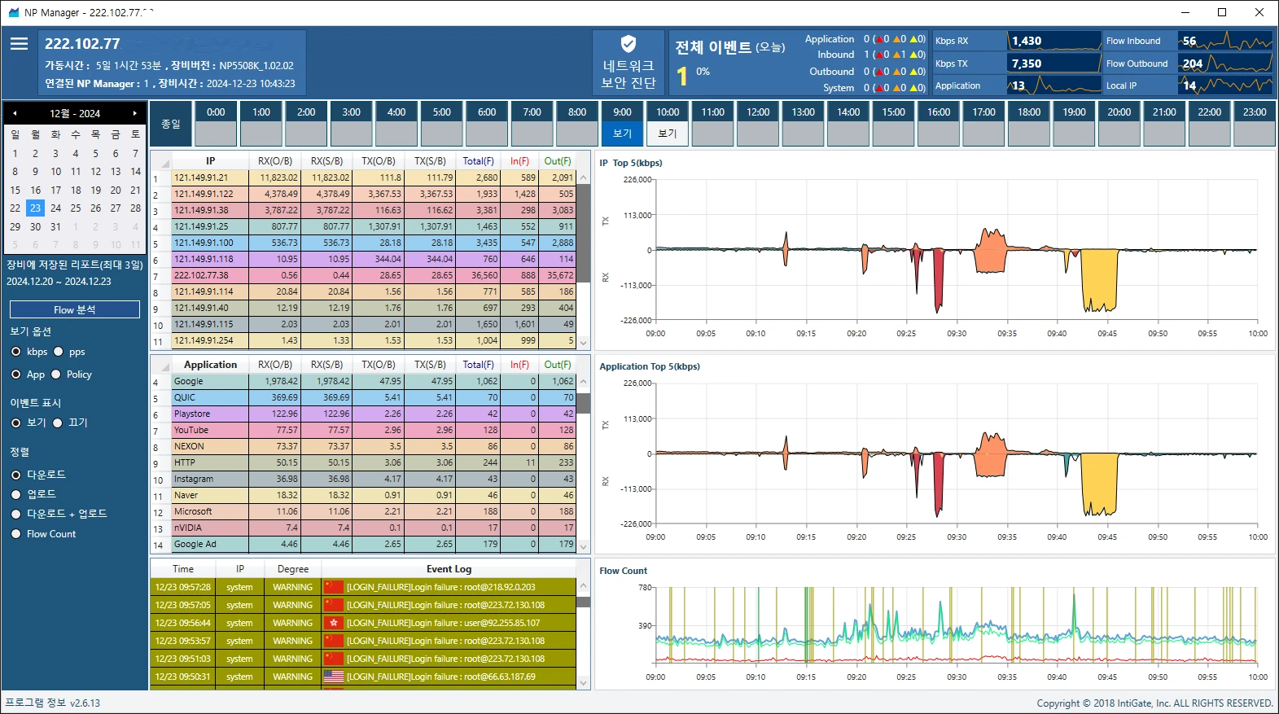The height and width of the screenshot is (714, 1279).
Task: Click the Flow 분석 button
Action: [75, 310]
